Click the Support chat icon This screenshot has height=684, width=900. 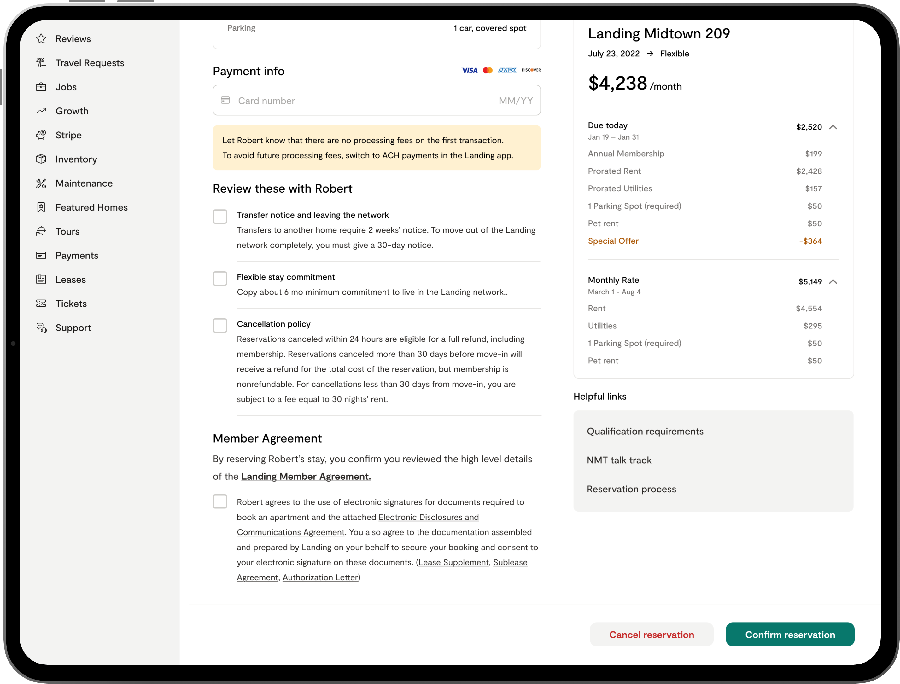point(41,328)
